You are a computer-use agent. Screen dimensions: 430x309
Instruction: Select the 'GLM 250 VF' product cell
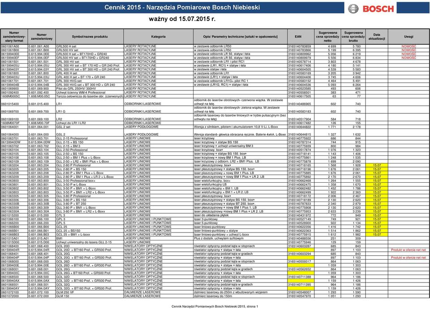pos(90,292)
